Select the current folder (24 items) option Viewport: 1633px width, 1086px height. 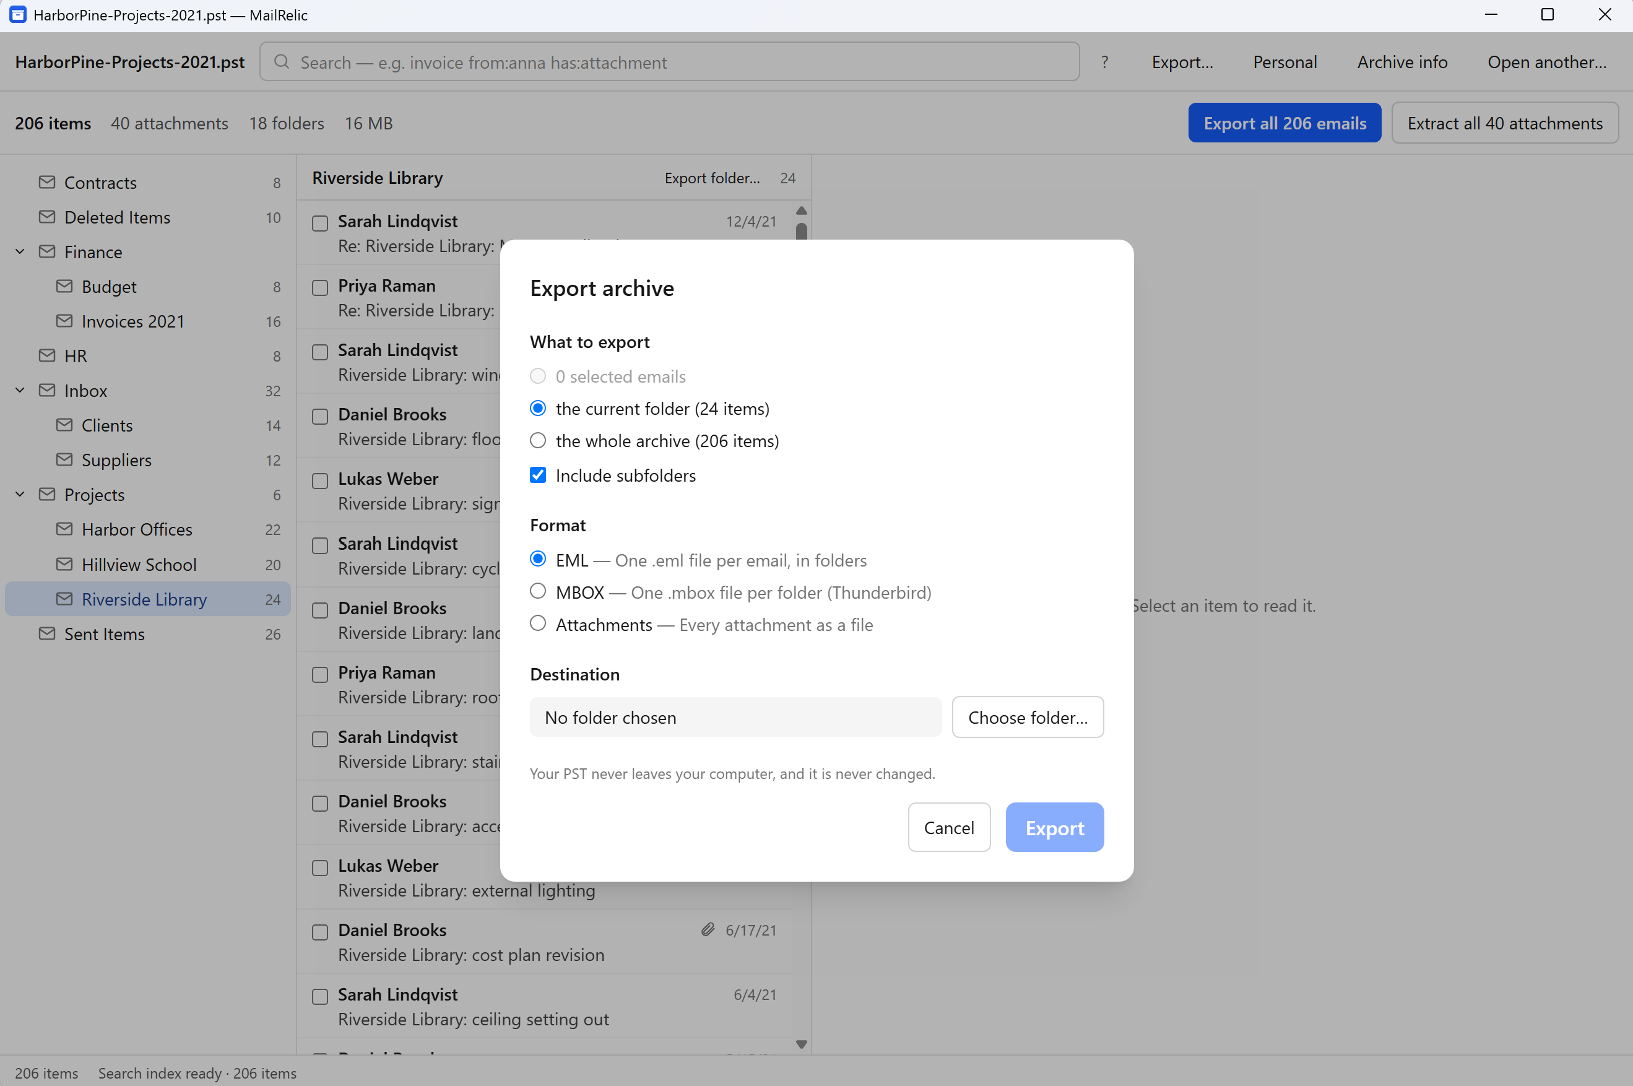tap(538, 408)
